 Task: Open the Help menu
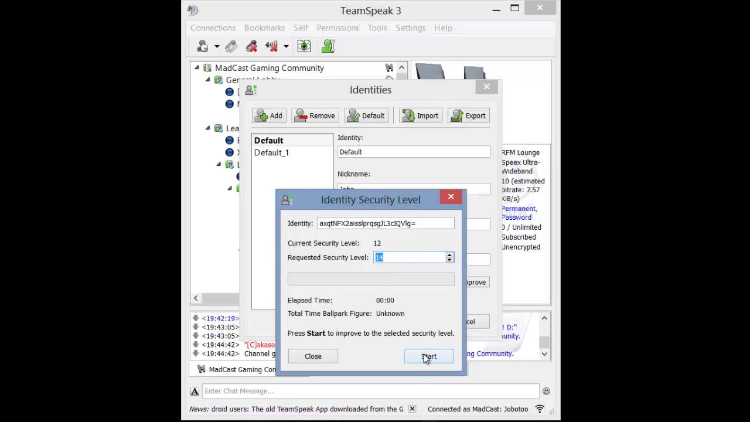pos(443,28)
